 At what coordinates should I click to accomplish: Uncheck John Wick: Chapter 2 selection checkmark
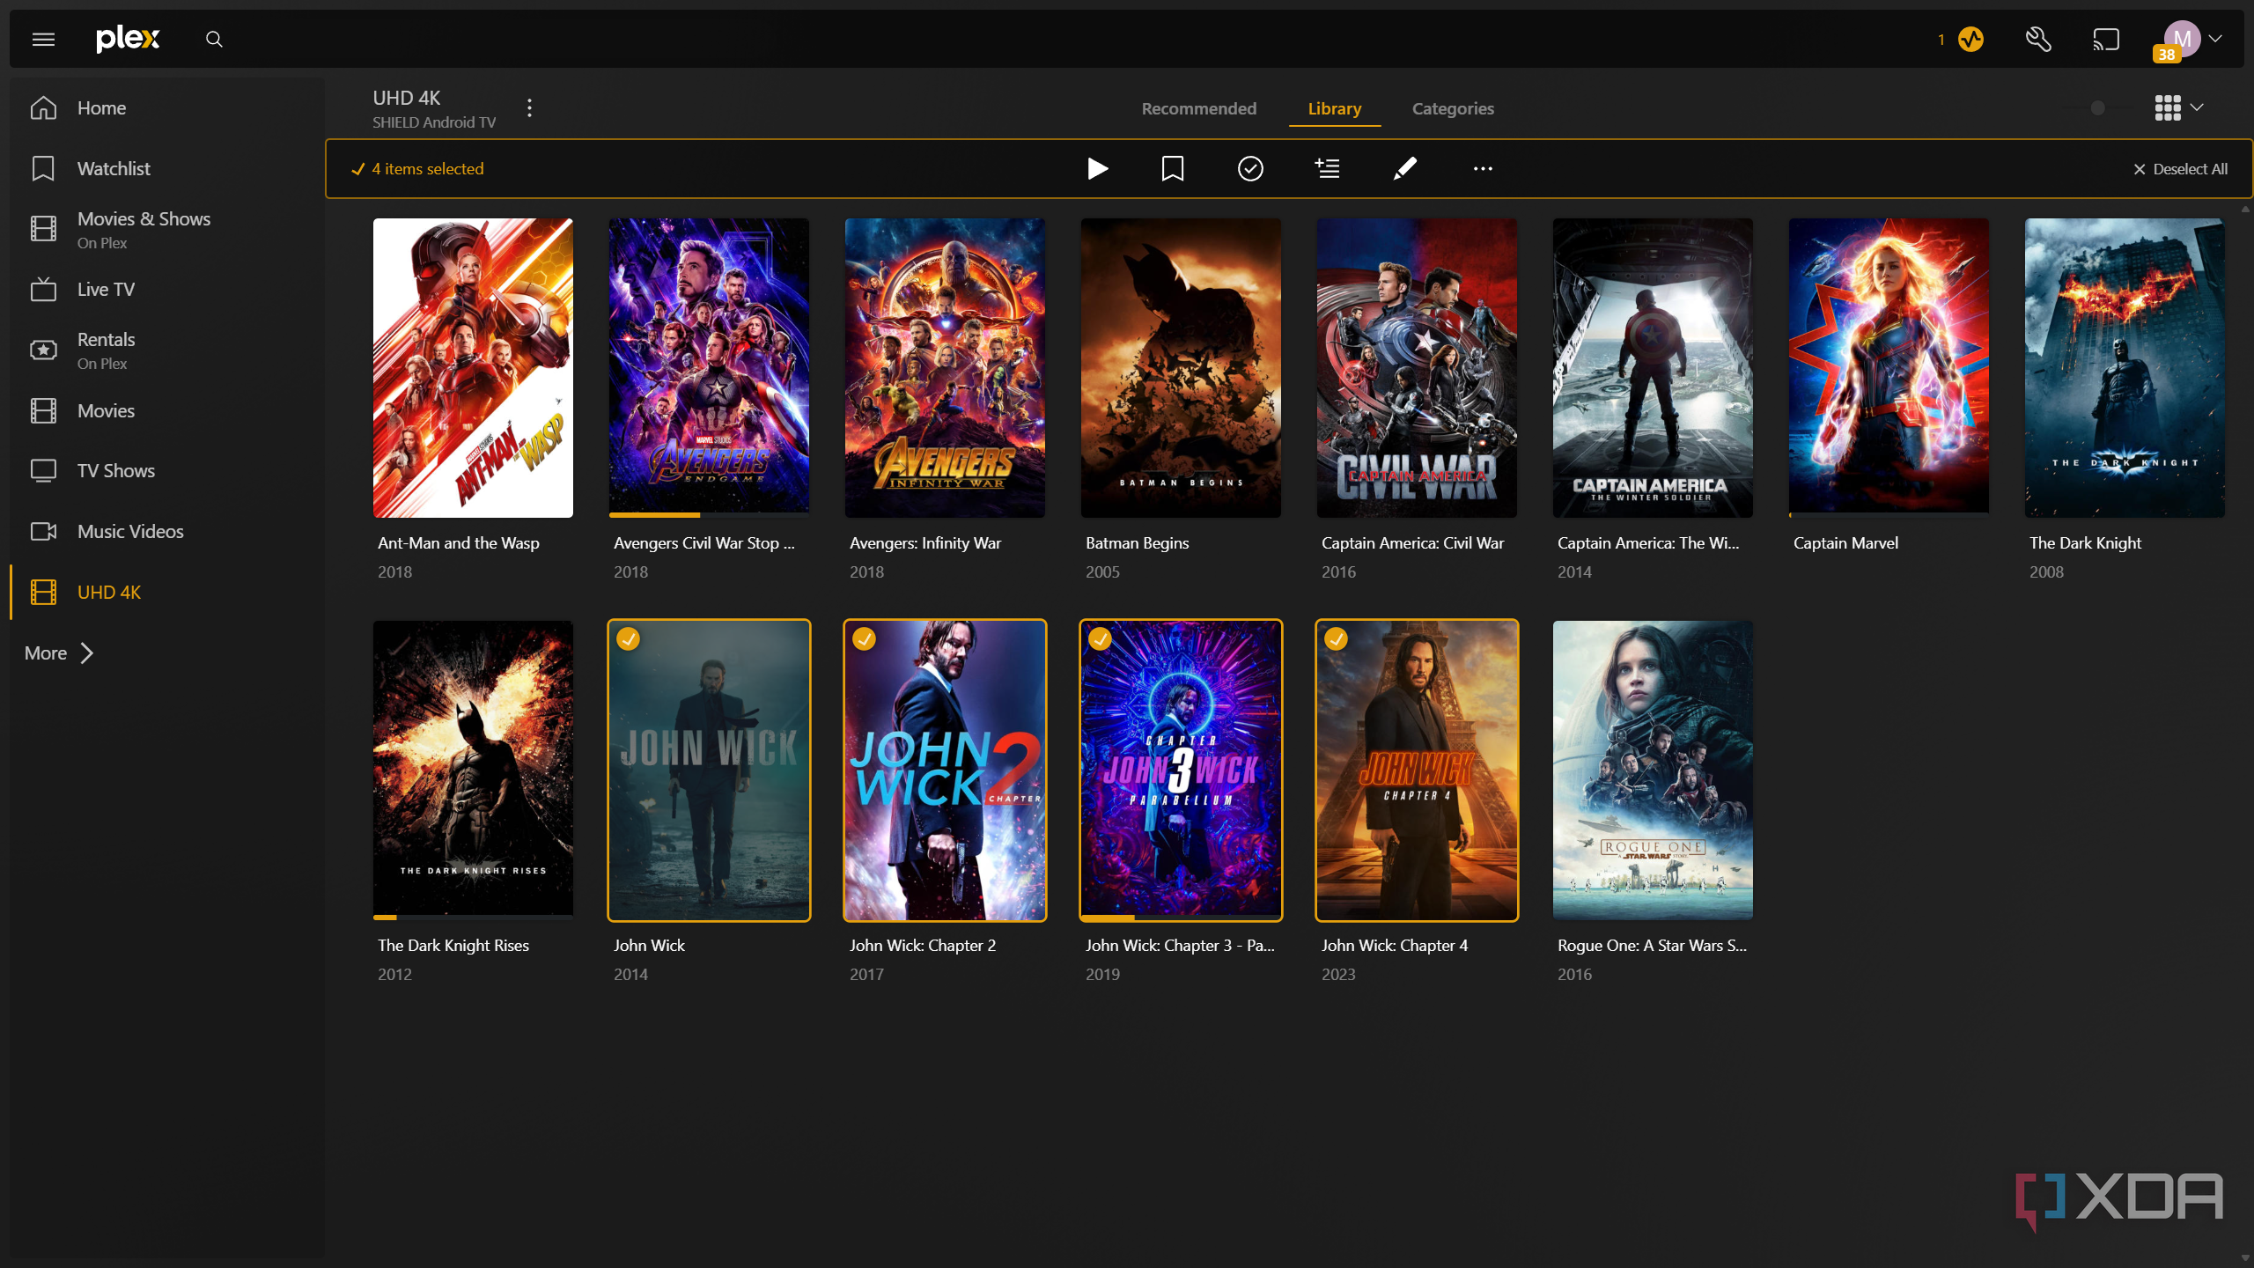click(864, 639)
